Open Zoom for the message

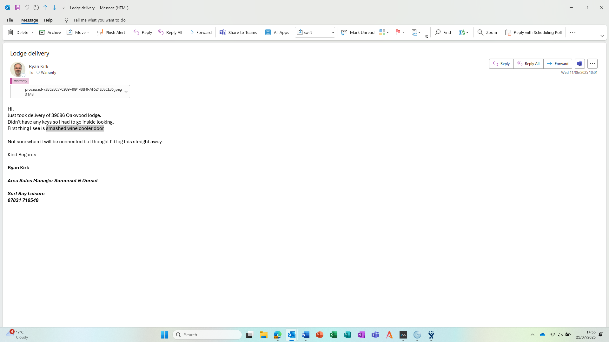pos(487,32)
